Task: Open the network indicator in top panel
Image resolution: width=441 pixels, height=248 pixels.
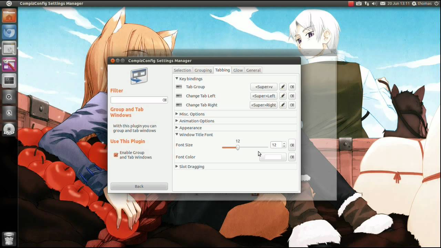Action: tap(367, 3)
